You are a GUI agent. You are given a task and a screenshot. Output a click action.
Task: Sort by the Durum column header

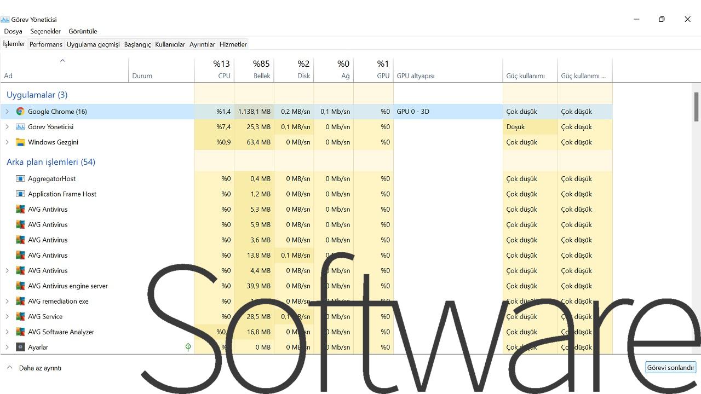(161, 69)
